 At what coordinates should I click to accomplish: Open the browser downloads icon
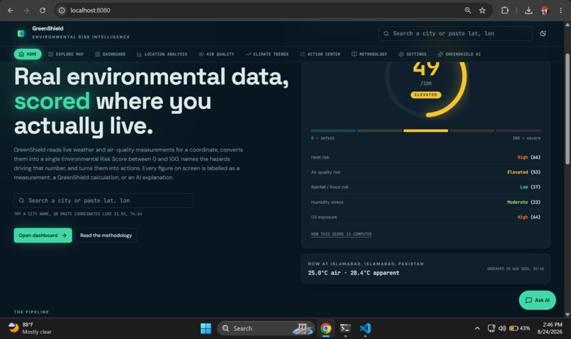click(x=528, y=10)
